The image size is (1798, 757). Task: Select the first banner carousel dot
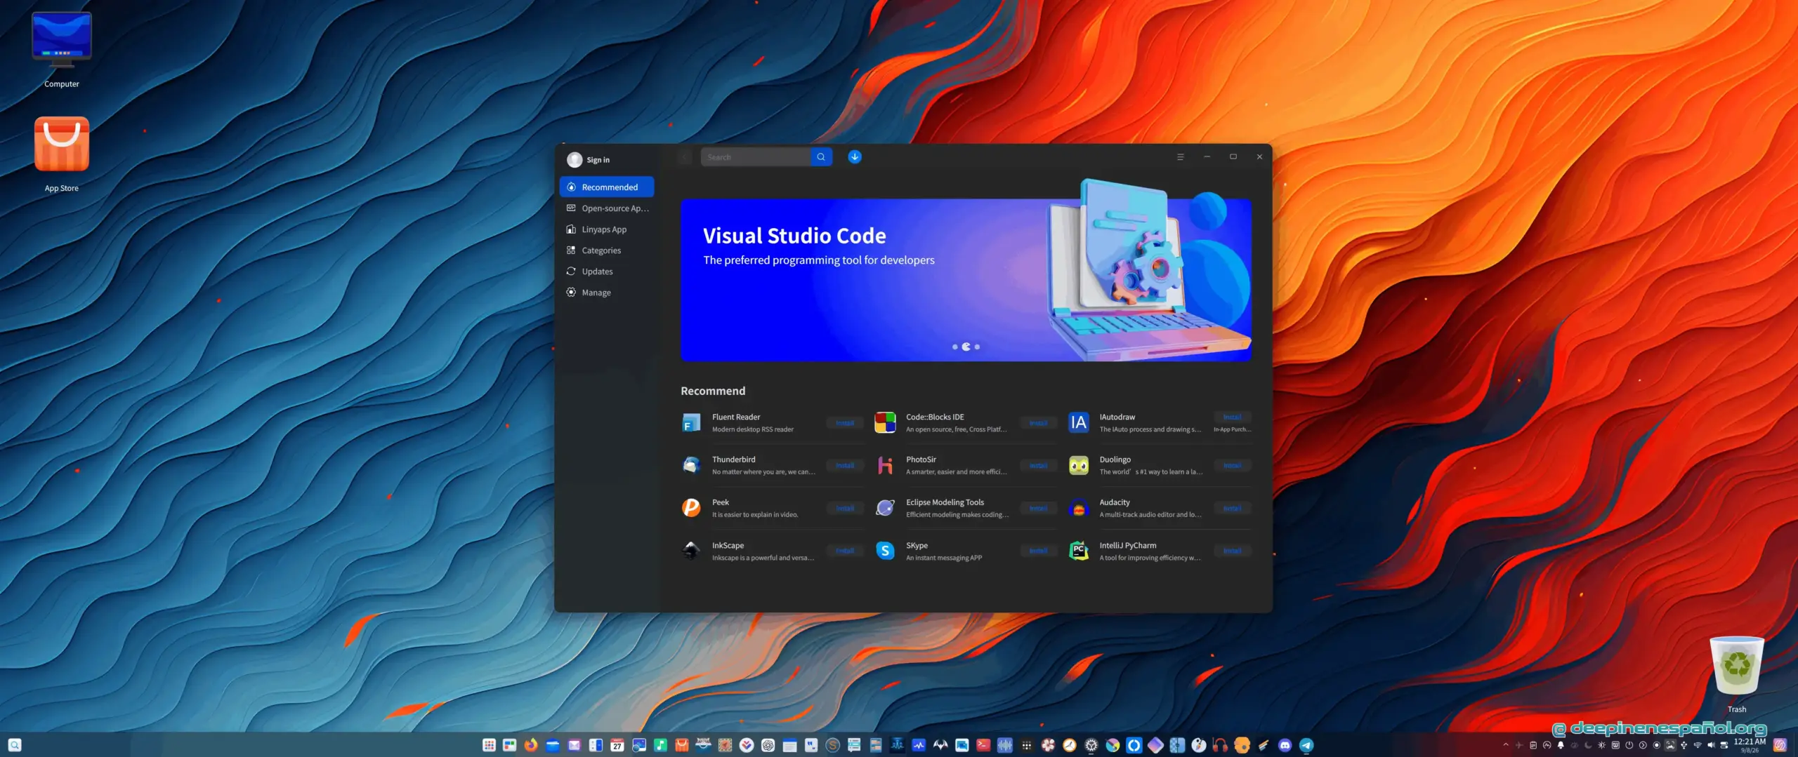954,347
